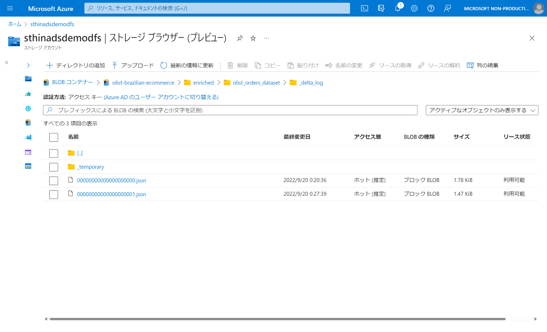Click the コピー copy toolbar button
The image size is (547, 332).
(268, 65)
